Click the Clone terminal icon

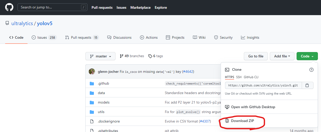[x=227, y=69]
